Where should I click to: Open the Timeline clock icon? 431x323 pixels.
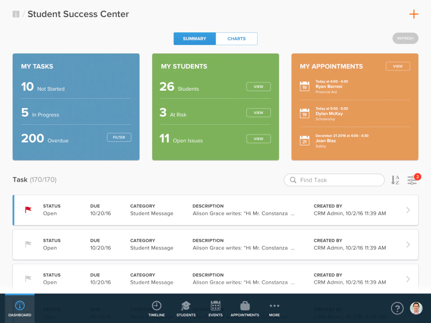[157, 306]
